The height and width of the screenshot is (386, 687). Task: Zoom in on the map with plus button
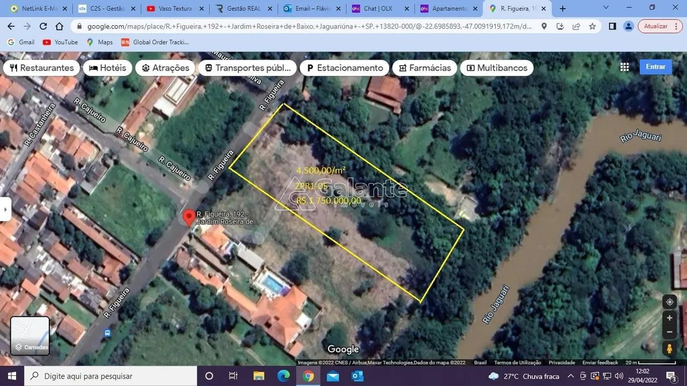click(669, 318)
